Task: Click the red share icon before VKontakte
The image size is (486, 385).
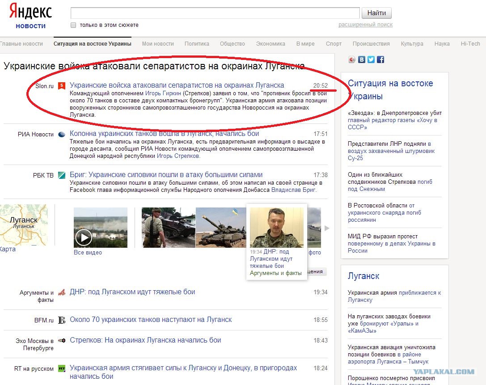Action: pos(352,59)
